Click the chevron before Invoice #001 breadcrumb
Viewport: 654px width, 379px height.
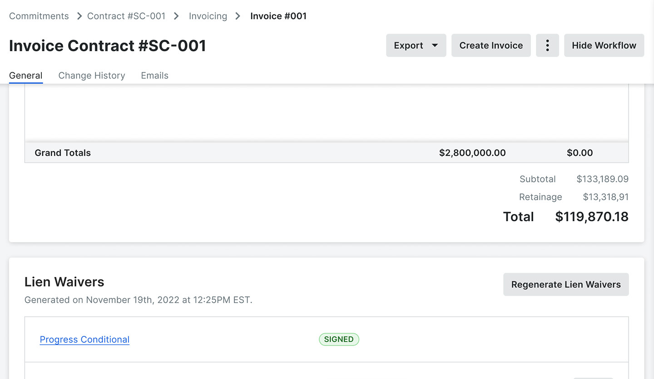click(238, 16)
